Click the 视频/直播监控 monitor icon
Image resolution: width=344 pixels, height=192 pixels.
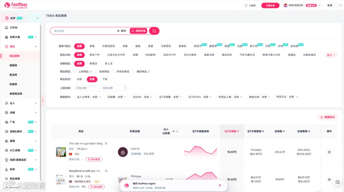6,160
